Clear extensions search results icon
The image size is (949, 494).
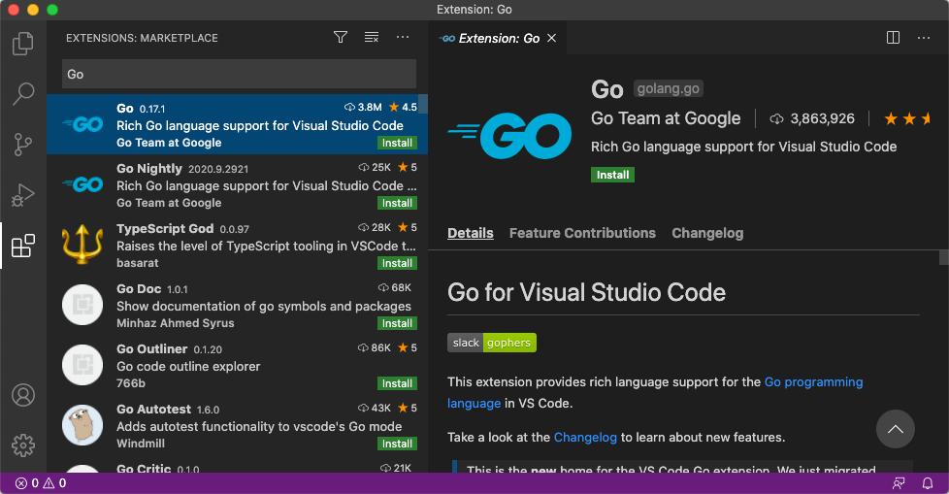tap(372, 38)
